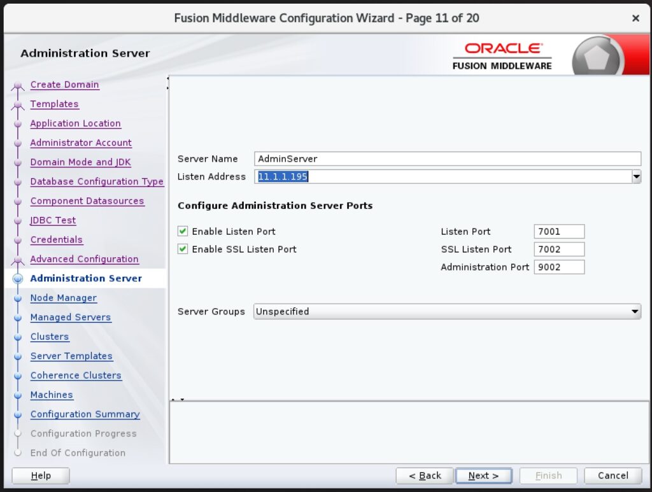Go to the Machines step

pos(52,395)
